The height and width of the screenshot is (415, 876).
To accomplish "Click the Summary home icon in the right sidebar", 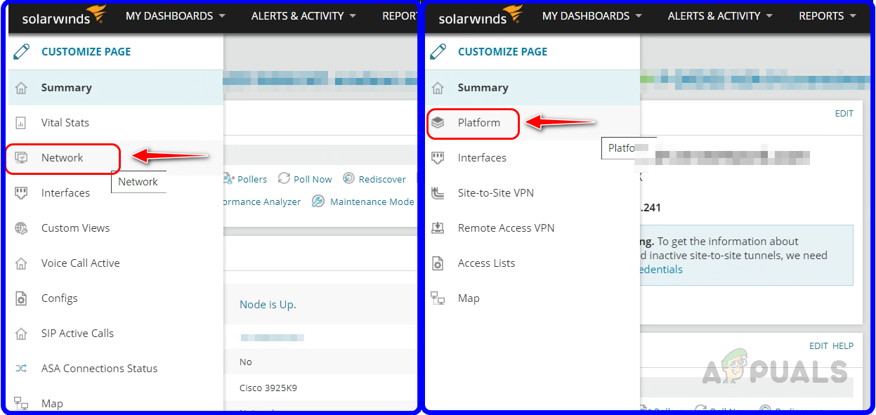I will coord(438,88).
